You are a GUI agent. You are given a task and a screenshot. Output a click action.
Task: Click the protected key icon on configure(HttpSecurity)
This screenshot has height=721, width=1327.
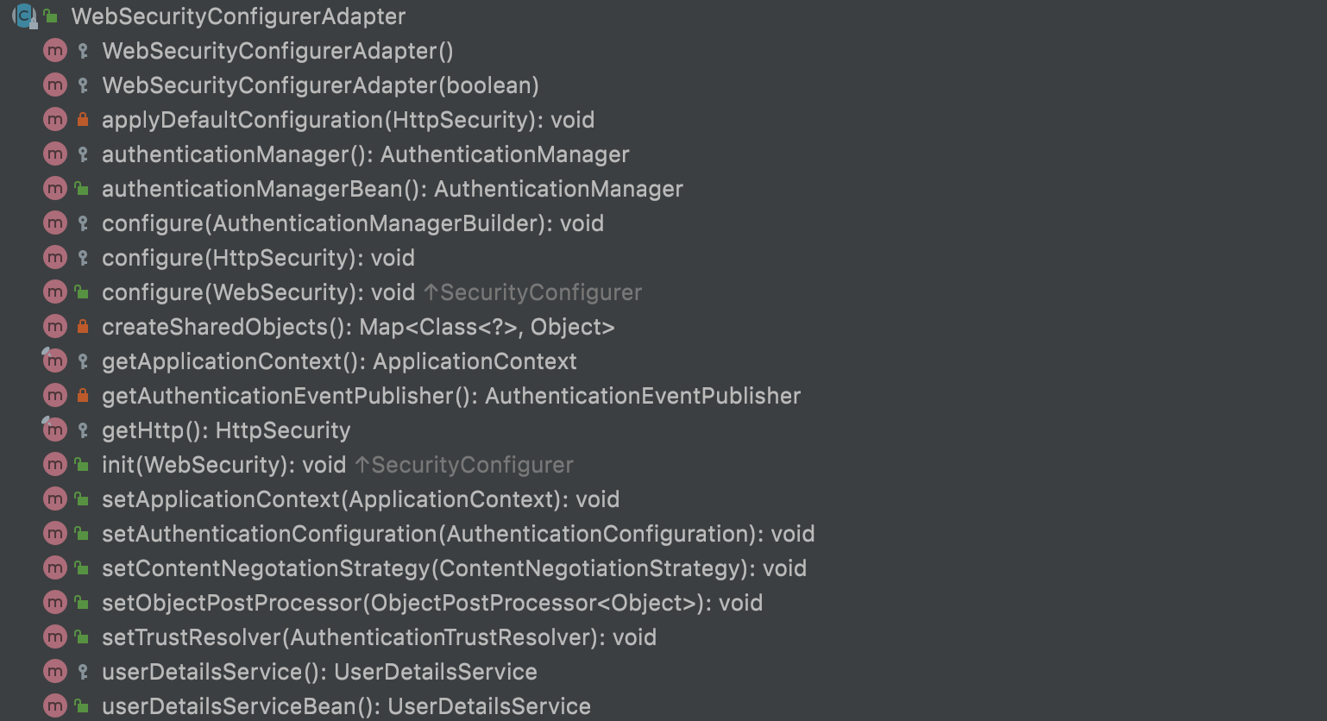click(83, 258)
